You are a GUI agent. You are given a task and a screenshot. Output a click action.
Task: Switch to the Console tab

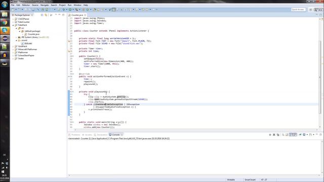(116, 135)
